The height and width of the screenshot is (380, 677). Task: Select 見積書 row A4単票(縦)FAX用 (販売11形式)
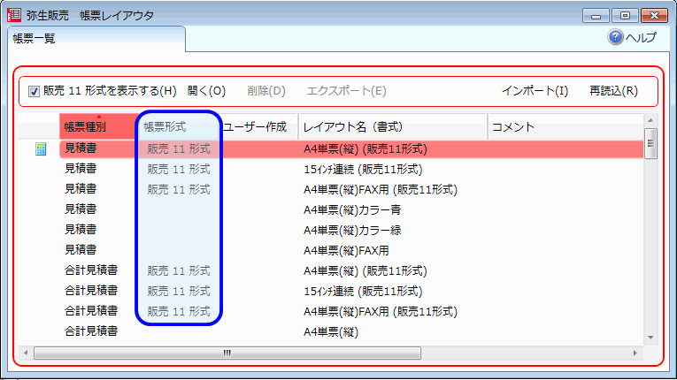pyautogui.click(x=351, y=189)
